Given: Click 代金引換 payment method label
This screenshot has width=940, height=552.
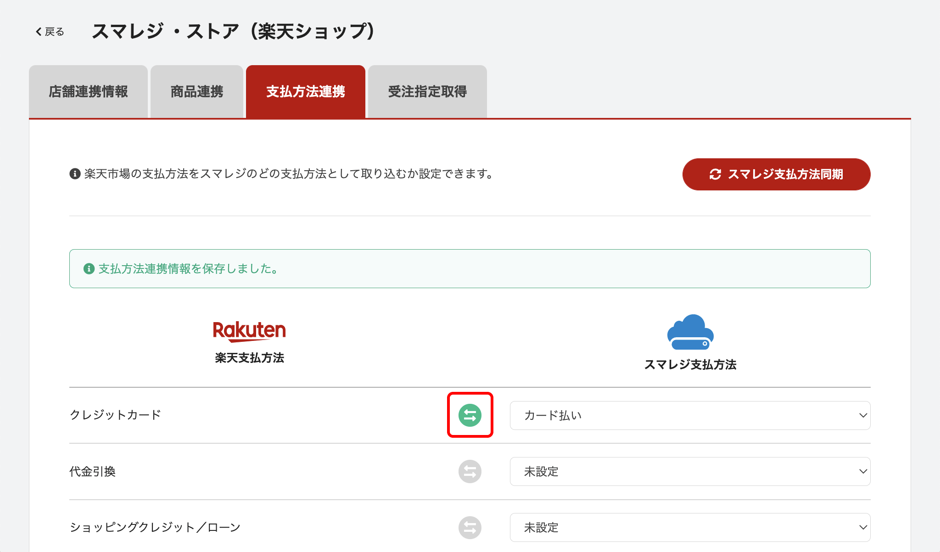Looking at the screenshot, I should coord(92,471).
